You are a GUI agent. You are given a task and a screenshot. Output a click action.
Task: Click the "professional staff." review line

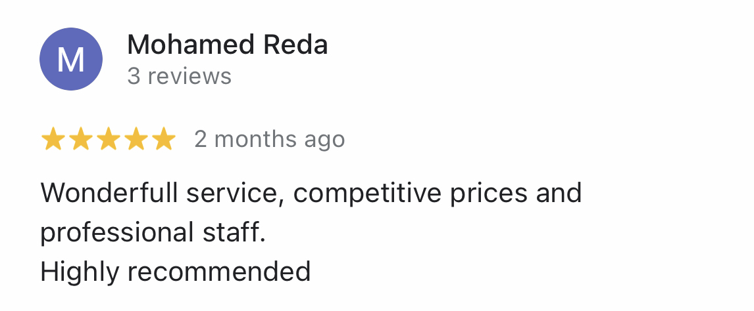click(153, 233)
